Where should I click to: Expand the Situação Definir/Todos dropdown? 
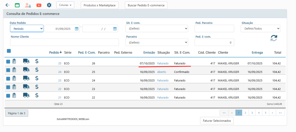260,29
